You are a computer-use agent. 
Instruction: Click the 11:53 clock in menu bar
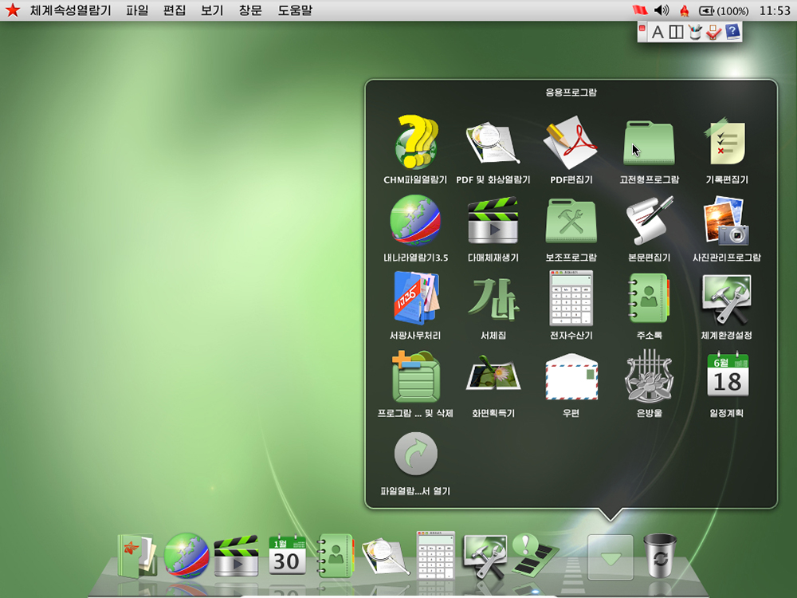pyautogui.click(x=775, y=10)
